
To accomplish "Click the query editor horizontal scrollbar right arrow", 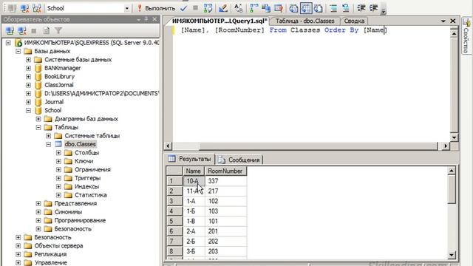I will 446,146.
